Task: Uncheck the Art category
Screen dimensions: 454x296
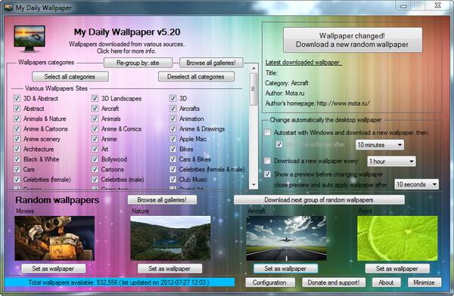Action: [95, 149]
